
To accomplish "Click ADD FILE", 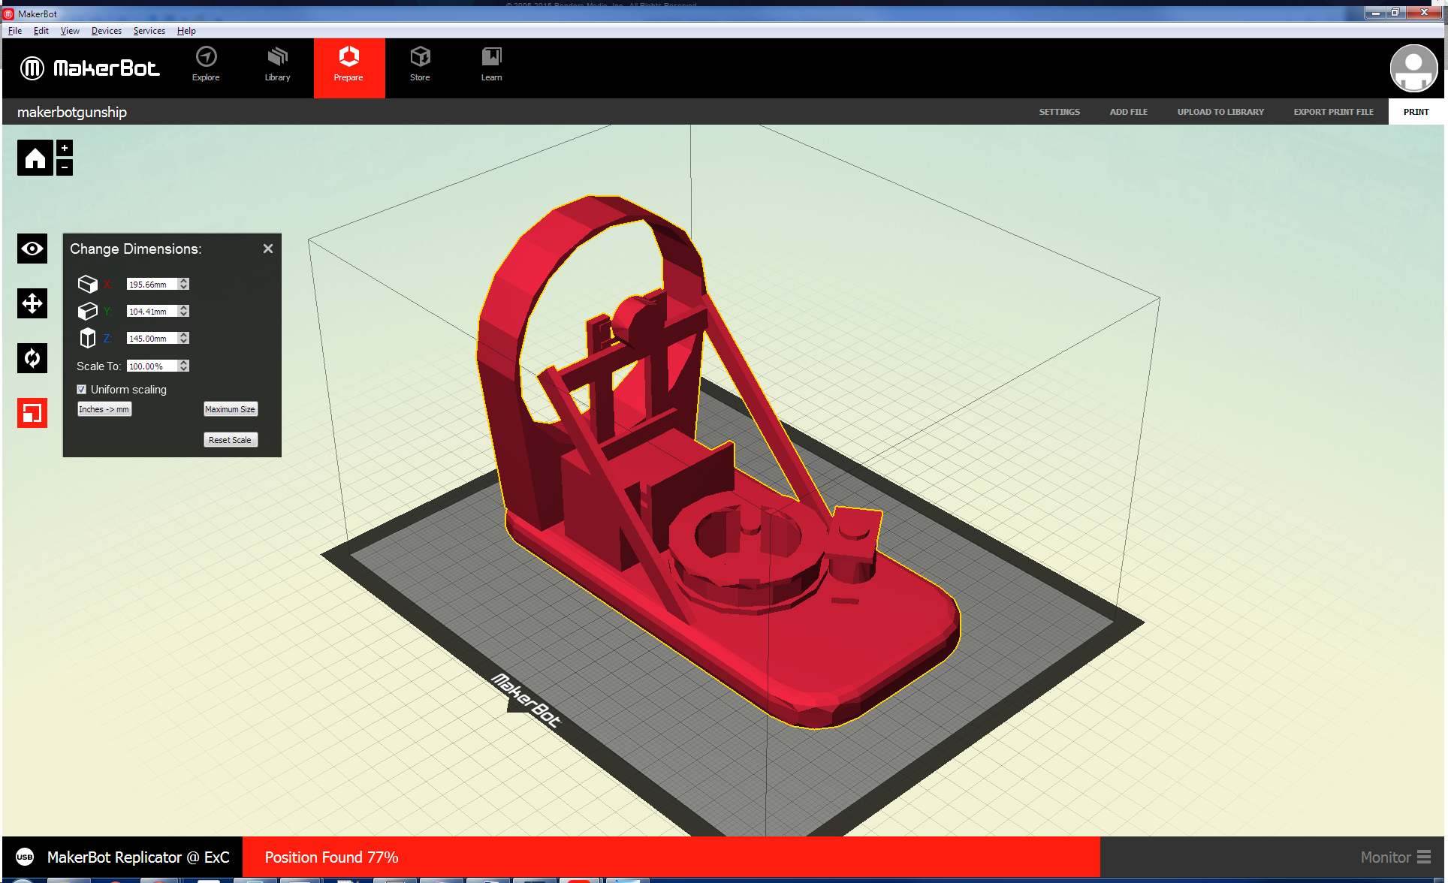I will point(1129,112).
